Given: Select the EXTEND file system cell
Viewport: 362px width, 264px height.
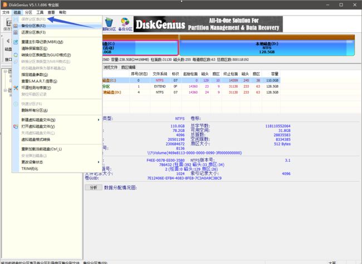Looking at the screenshot, I should pos(160,86).
